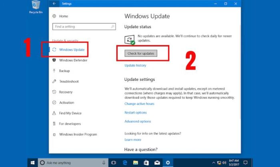Click the back arrow in Settings title bar
This screenshot has width=280, height=167.
[54, 3]
